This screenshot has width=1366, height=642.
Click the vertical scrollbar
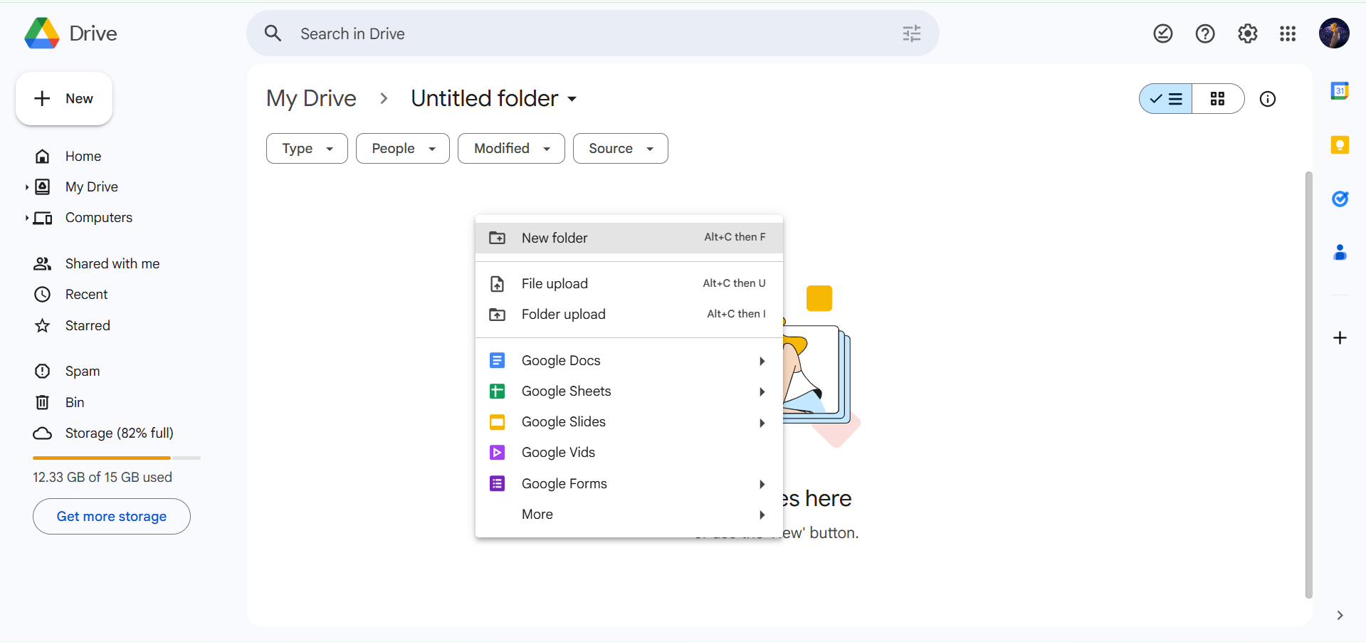pos(1308,384)
